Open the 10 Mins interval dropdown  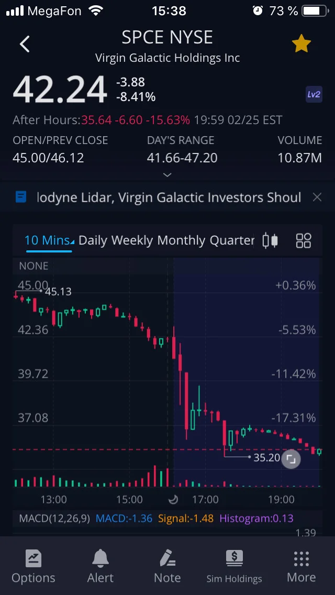[49, 240]
